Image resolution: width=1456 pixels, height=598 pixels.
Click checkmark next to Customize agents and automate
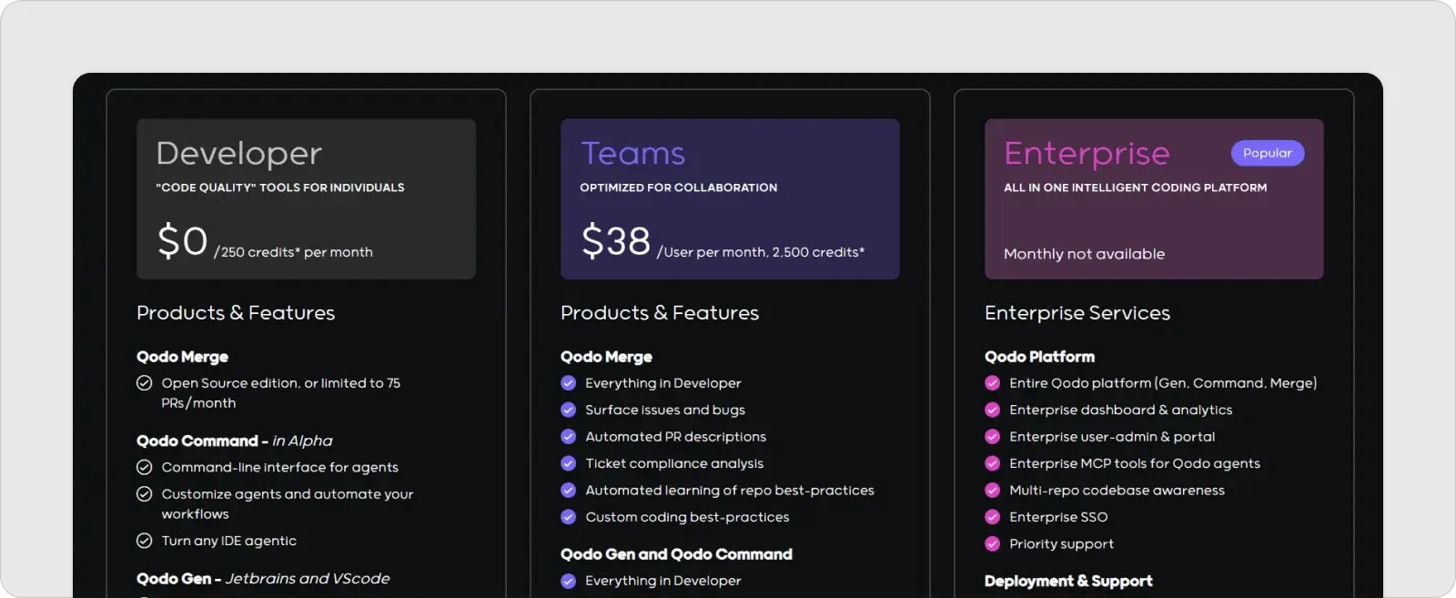pos(144,494)
